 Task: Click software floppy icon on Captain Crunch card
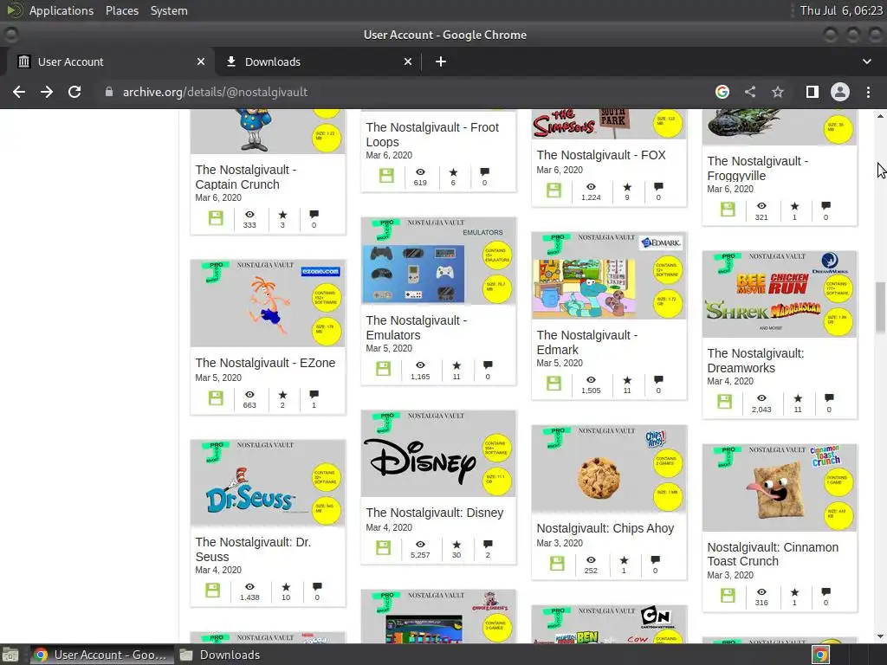(216, 217)
